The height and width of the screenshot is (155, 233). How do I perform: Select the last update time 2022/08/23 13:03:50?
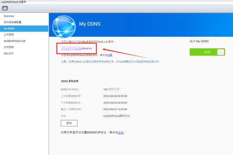pos(115,109)
